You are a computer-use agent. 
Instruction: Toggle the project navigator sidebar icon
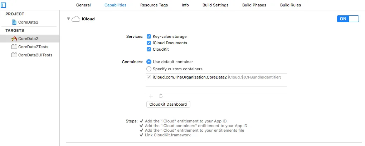tap(3, 5)
